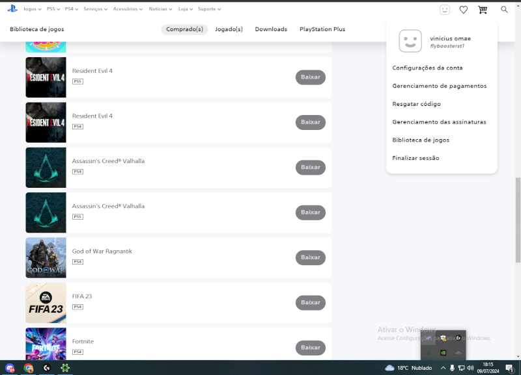Image resolution: width=521 pixels, height=375 pixels.
Task: Click the search magnifier icon
Action: tap(504, 10)
